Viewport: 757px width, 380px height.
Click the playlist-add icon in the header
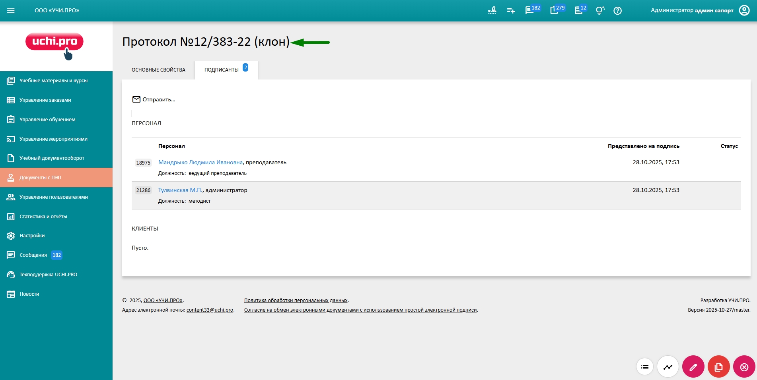point(511,11)
